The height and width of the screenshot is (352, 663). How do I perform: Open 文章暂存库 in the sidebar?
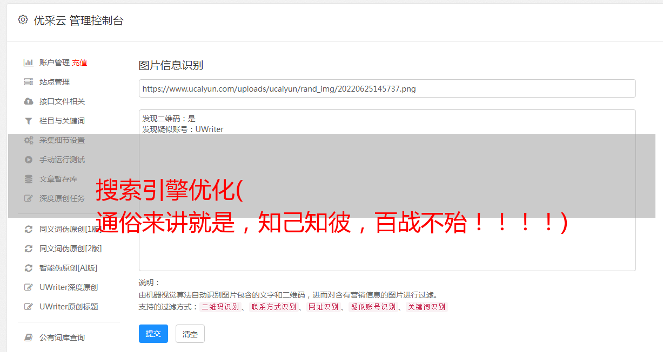(58, 179)
